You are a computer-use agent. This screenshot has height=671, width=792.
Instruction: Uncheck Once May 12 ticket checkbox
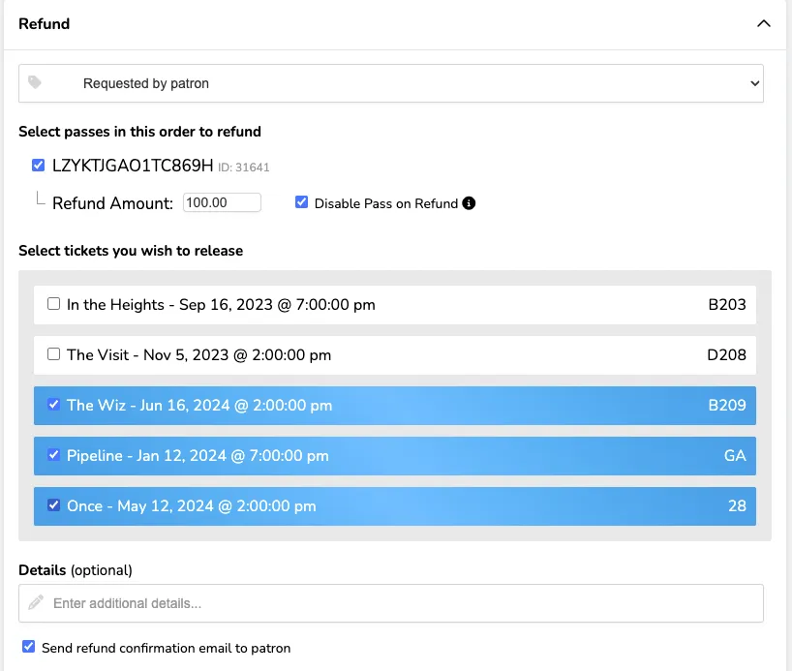coord(53,505)
